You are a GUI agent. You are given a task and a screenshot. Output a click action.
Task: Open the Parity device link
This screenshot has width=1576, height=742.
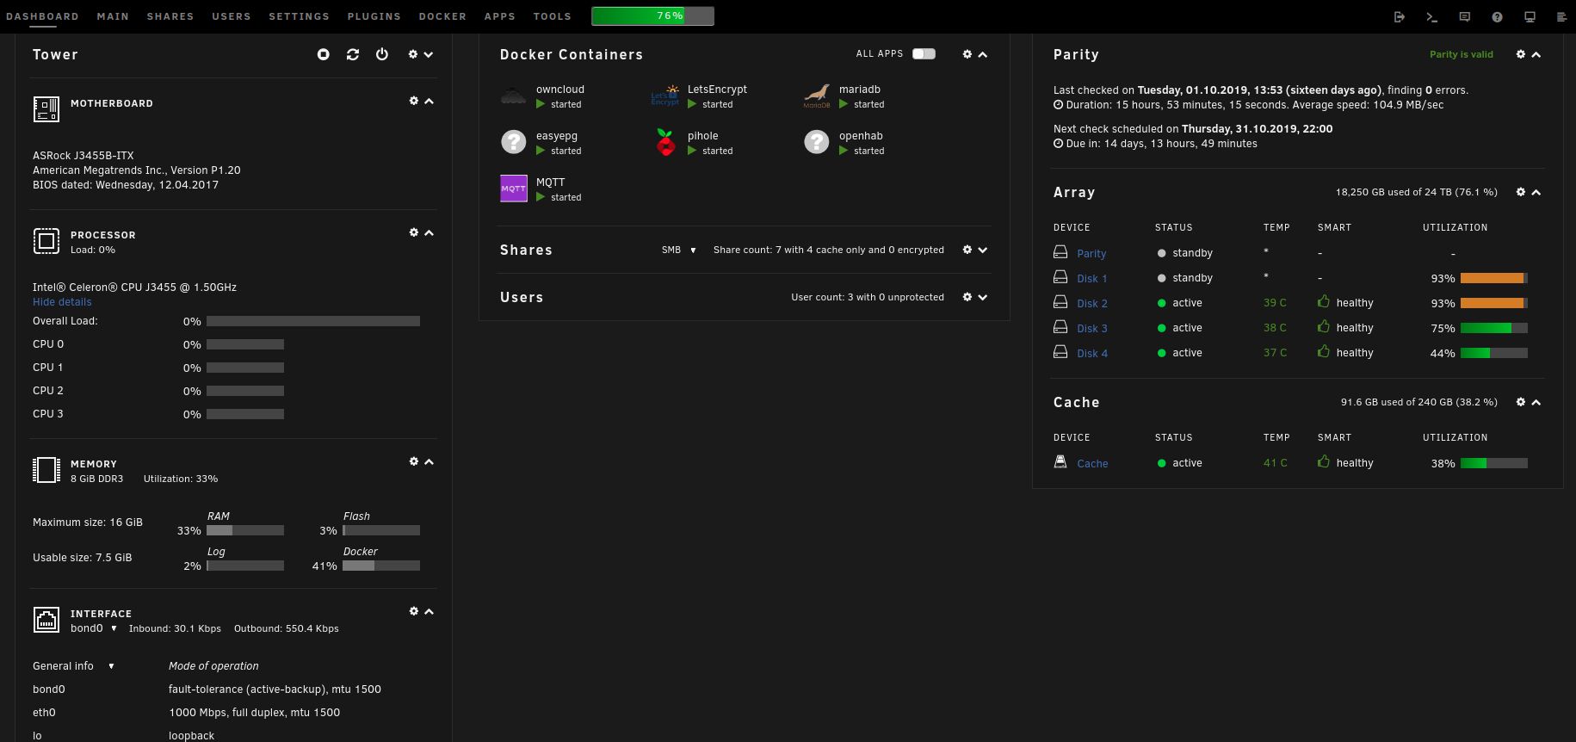[x=1091, y=253]
